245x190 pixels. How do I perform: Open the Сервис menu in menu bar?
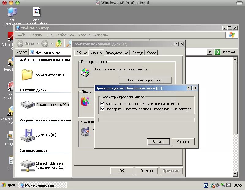[84, 35]
